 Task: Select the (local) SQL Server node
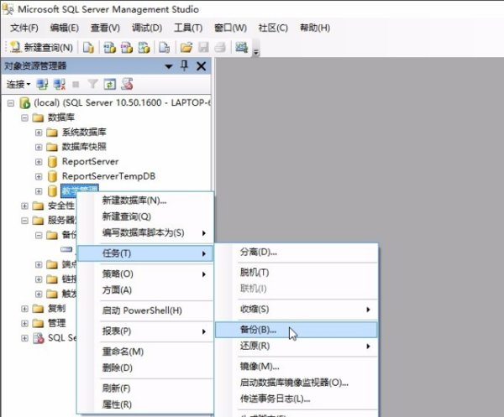pos(122,102)
